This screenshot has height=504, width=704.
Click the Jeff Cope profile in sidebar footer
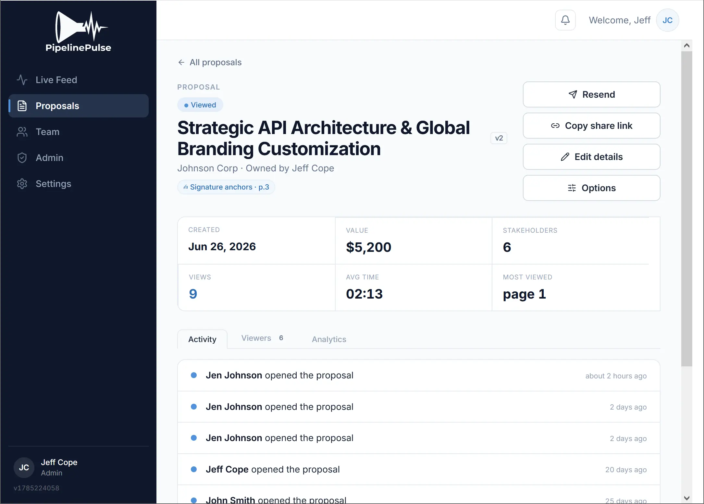(x=78, y=467)
